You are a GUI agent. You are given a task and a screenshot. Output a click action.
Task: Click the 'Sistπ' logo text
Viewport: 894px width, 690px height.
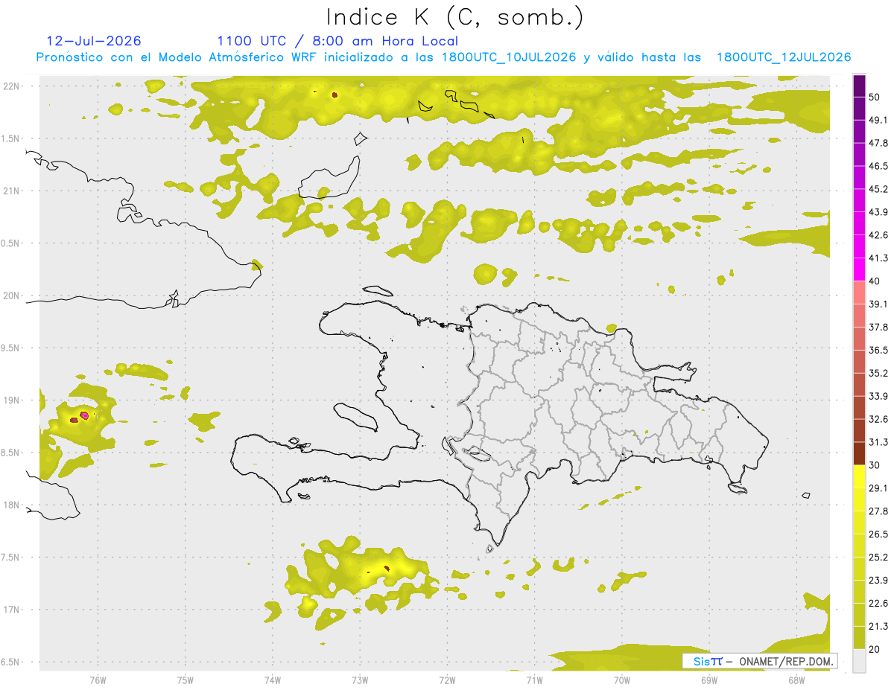(707, 661)
